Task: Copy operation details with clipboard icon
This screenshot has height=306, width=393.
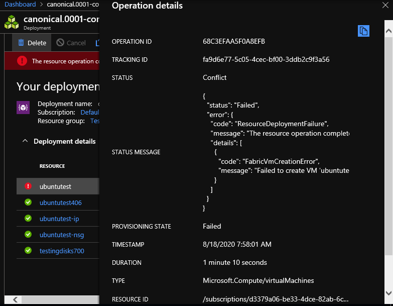Action: (x=363, y=31)
